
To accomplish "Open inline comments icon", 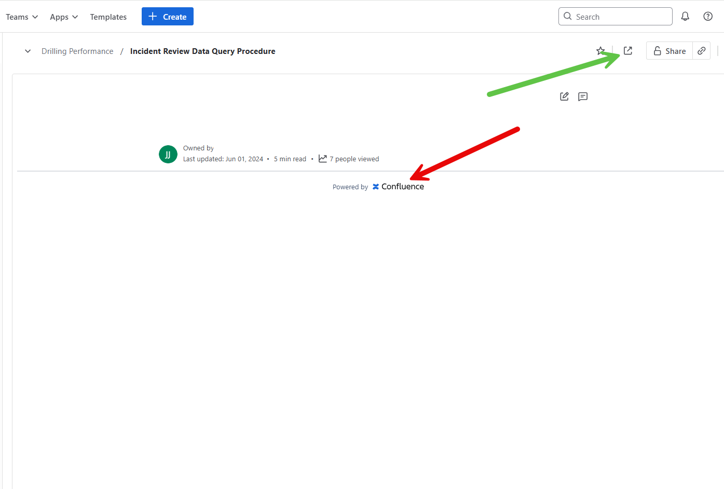I will tap(583, 96).
